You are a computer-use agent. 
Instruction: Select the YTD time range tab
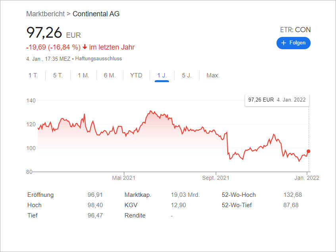click(x=136, y=75)
